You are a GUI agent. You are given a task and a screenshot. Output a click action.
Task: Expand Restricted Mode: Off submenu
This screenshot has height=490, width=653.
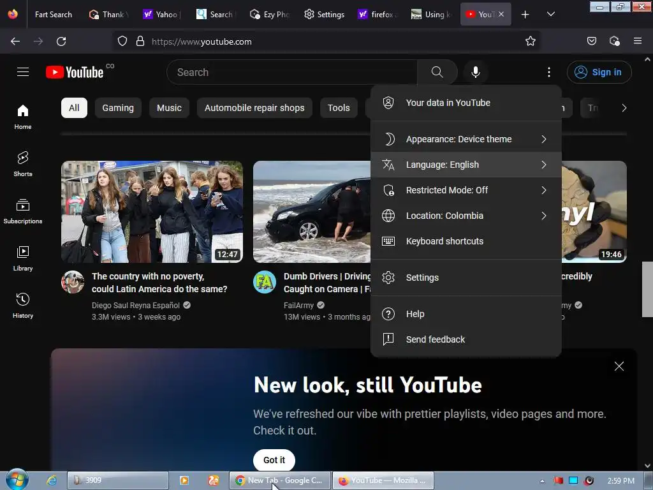coord(466,190)
